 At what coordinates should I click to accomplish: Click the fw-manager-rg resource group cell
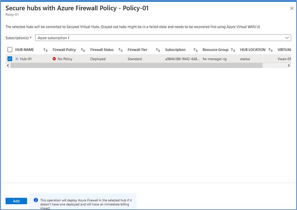click(x=214, y=59)
